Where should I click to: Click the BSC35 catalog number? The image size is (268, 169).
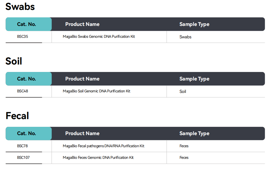coord(23,37)
